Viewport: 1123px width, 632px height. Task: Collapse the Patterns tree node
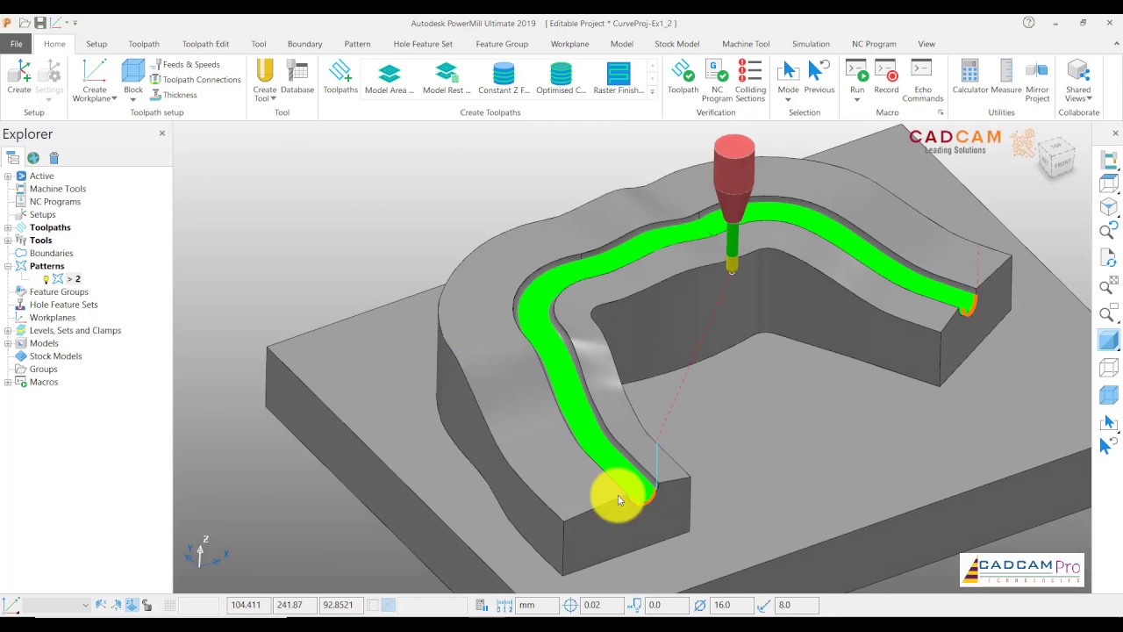(x=8, y=266)
